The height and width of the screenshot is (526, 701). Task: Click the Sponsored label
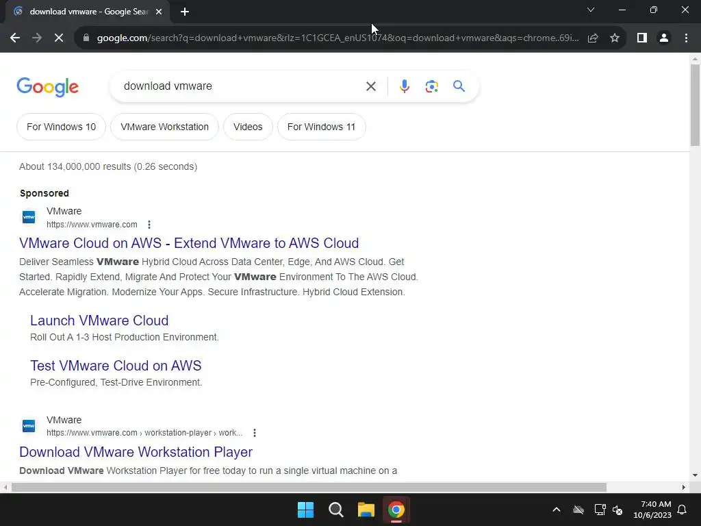[x=44, y=193]
